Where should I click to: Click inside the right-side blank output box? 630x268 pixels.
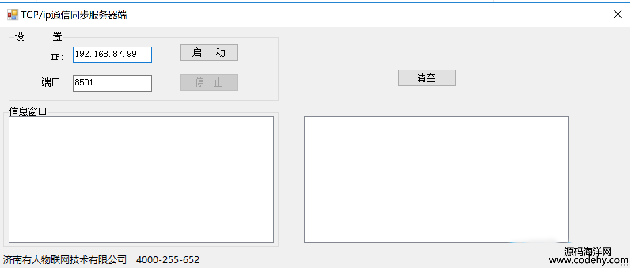436,179
